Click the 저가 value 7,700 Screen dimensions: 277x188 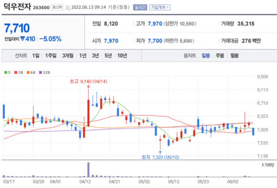point(155,41)
